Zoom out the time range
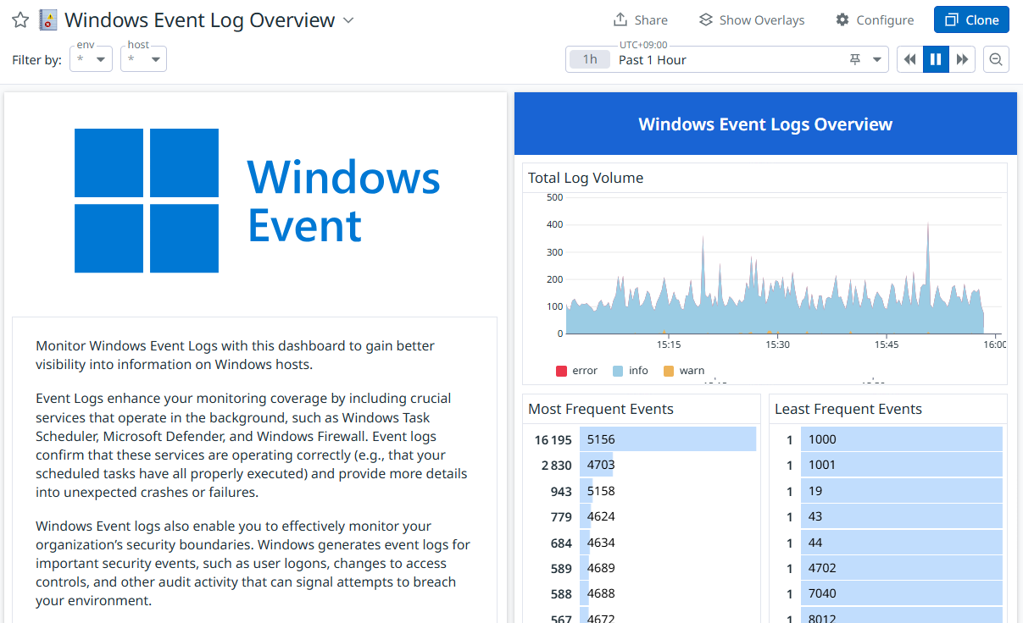Screen dimensions: 1023x623 click(996, 59)
